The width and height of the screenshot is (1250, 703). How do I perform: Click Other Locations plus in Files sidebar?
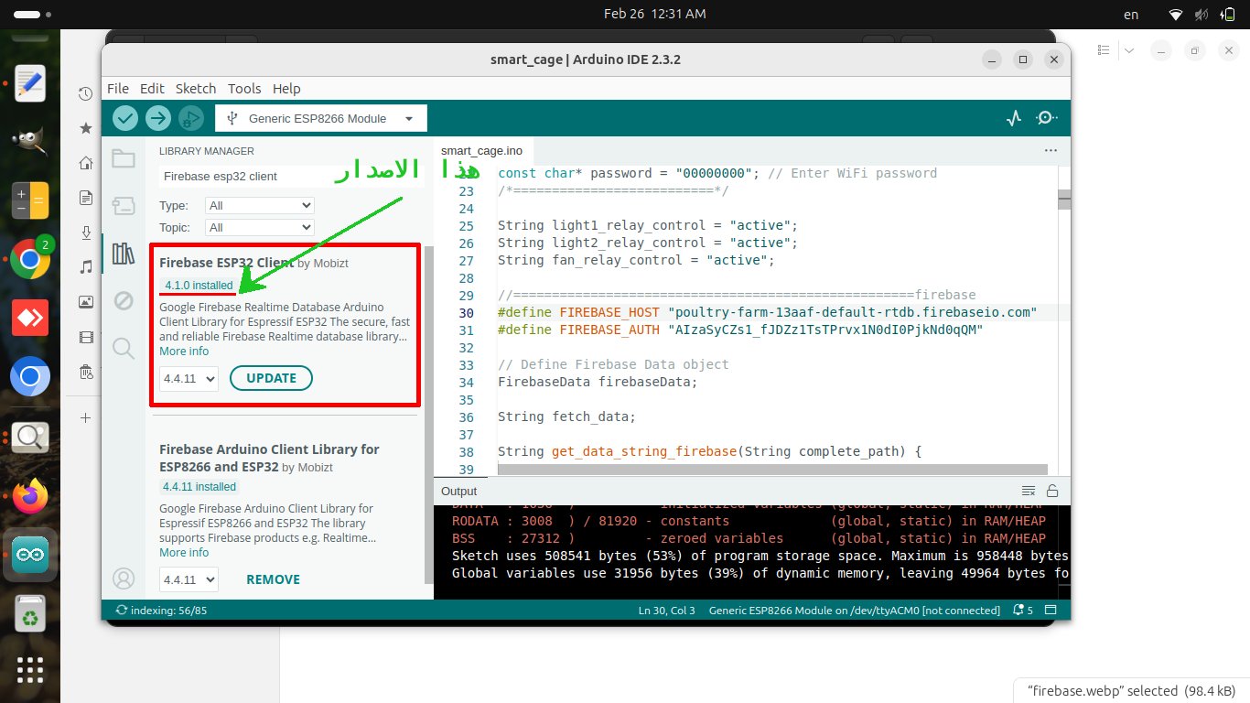point(85,417)
